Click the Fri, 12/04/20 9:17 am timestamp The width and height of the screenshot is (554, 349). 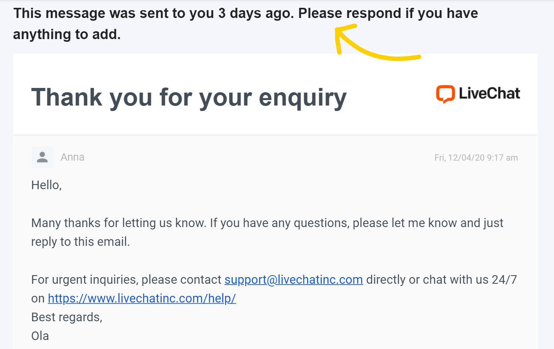point(476,157)
